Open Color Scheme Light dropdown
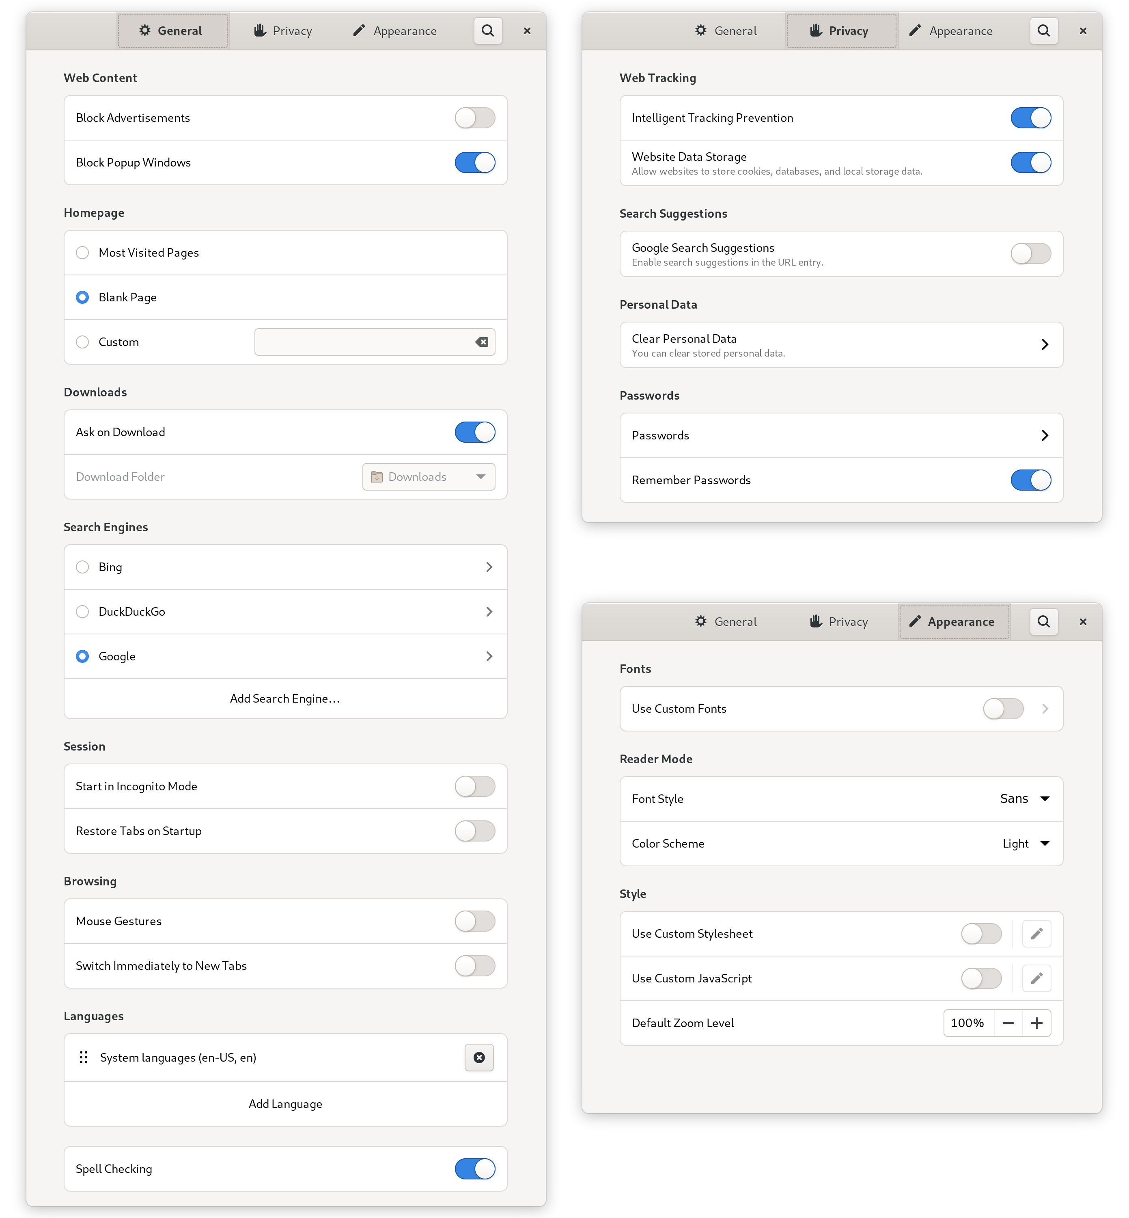This screenshot has height=1218, width=1129. (1025, 843)
